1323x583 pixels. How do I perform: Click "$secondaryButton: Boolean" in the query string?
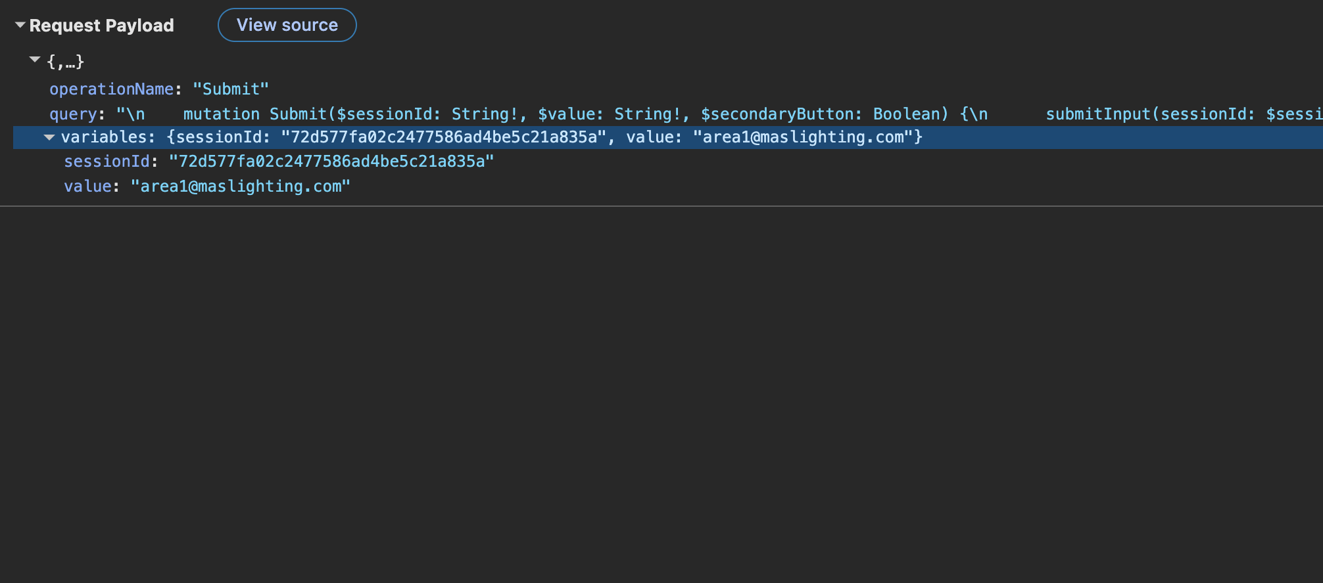(x=824, y=114)
